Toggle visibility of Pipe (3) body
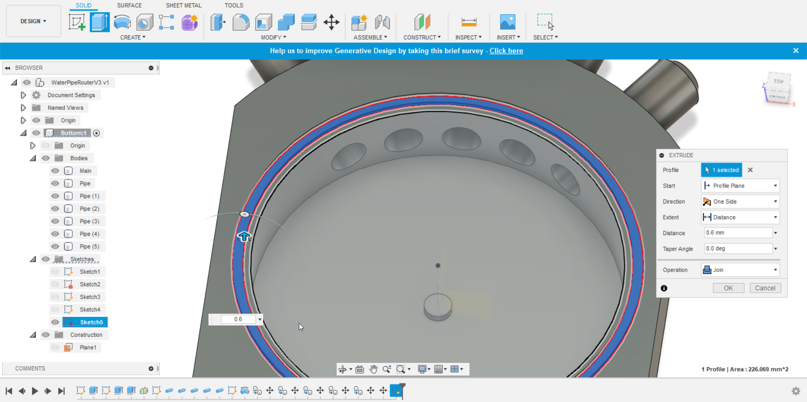This screenshot has height=402, width=807. point(55,221)
